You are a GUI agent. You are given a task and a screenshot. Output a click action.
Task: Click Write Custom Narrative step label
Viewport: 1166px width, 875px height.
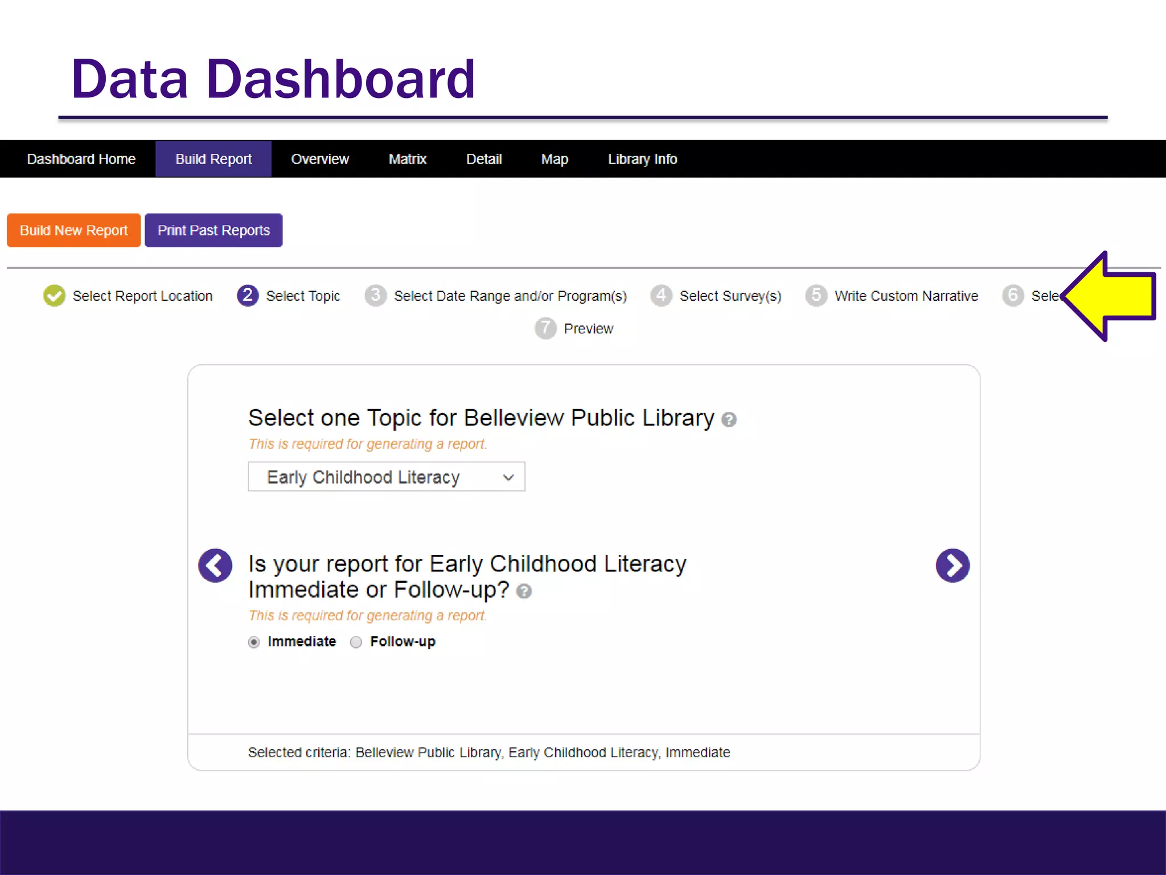(x=906, y=296)
